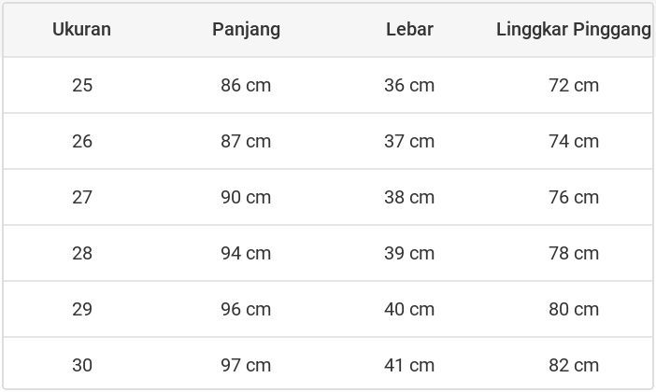Click the 82 cm waist cell
656x392 pixels.
[x=574, y=365]
